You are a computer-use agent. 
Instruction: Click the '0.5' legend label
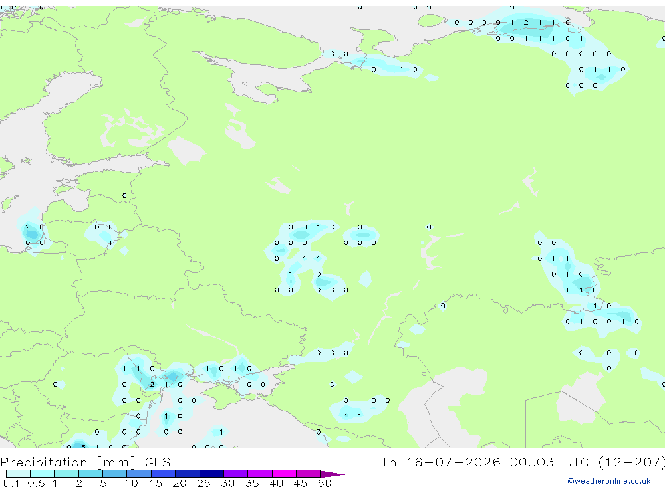tap(36, 483)
